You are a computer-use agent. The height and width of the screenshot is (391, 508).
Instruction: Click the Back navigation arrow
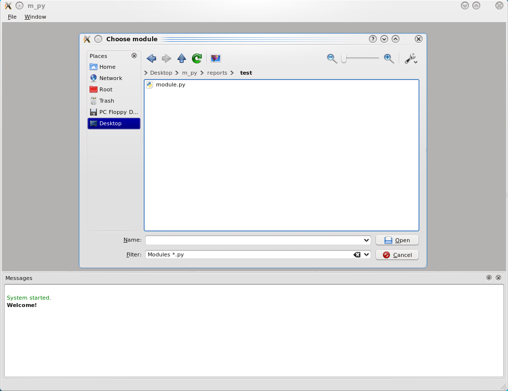pos(151,58)
